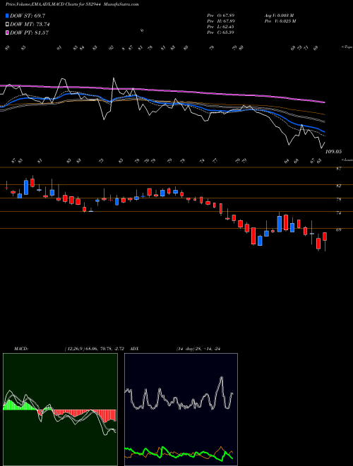The image size is (353, 466).
Task: Click the 'MACD:' panel heading
Action: point(20,349)
